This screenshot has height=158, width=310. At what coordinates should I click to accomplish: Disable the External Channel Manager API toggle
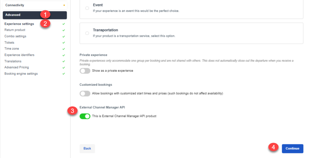[x=85, y=116]
